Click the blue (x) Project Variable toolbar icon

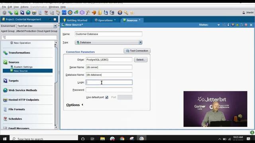tap(64, 12)
